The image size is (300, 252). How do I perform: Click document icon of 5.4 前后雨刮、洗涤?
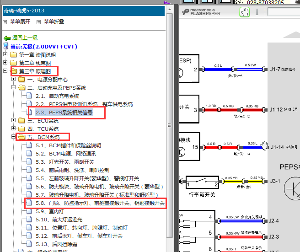pos(29,170)
